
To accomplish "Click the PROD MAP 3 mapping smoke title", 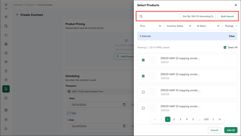I will pos(181,74).
